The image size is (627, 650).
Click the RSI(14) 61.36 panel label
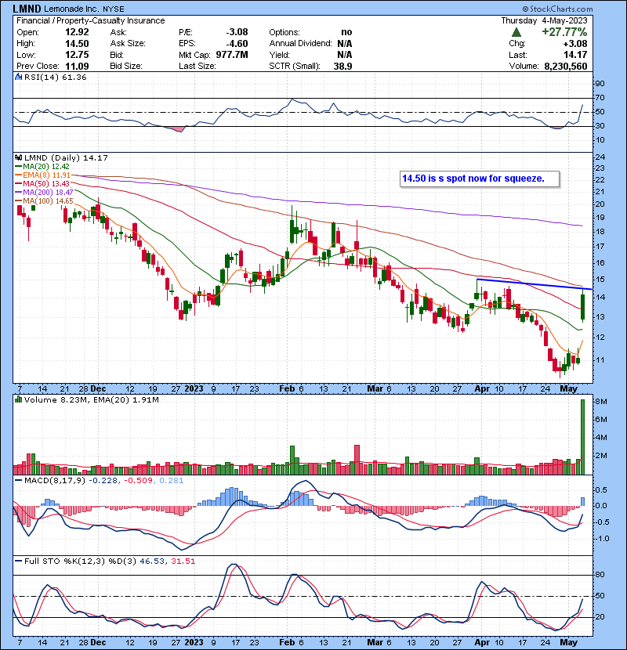pos(55,77)
